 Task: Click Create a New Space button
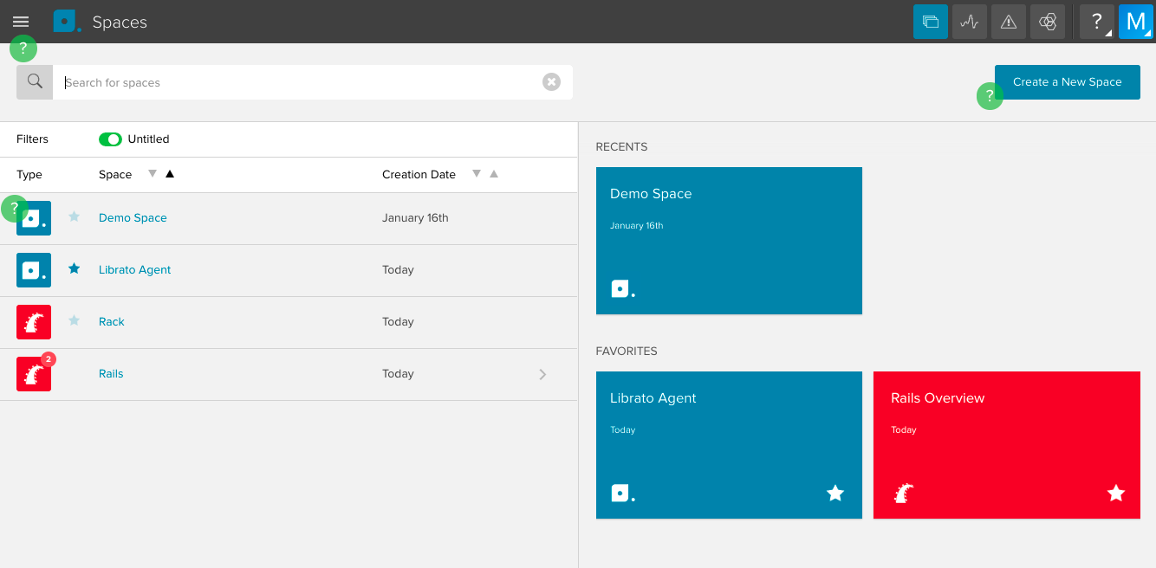pos(1067,82)
